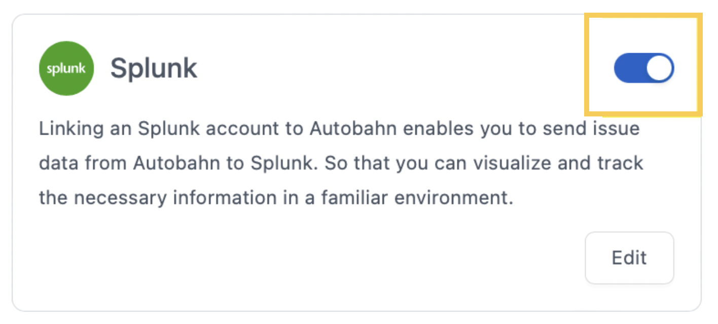Click the Splunk title beside the logo
The image size is (718, 324).
154,68
